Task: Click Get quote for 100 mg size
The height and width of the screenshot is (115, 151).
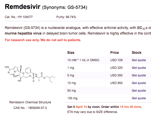Action: (x=139, y=98)
